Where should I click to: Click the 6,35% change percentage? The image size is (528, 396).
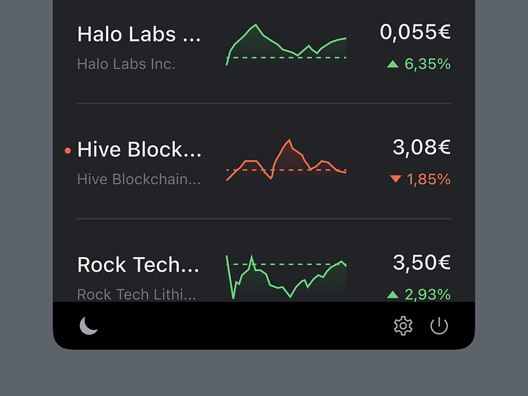tap(428, 65)
